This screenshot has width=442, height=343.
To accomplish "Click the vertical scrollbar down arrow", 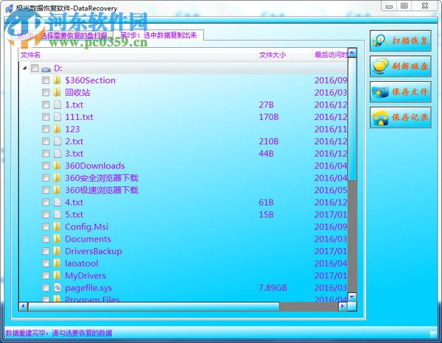I will 352,297.
